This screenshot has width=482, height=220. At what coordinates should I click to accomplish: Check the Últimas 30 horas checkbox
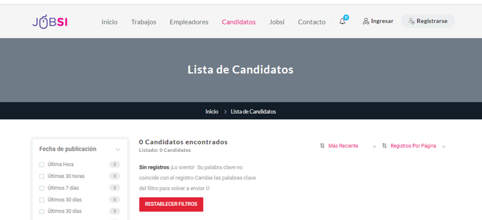click(42, 176)
